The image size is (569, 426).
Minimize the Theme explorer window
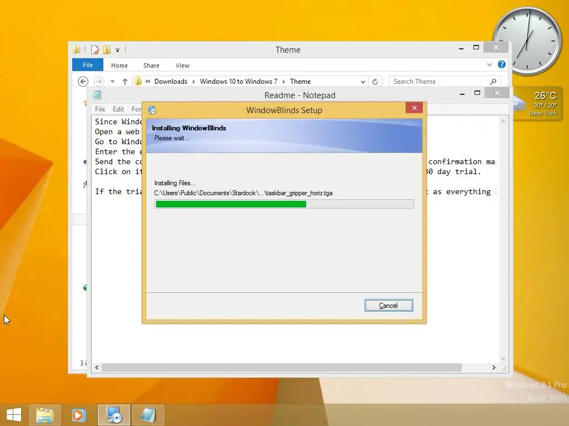pyautogui.click(x=461, y=48)
